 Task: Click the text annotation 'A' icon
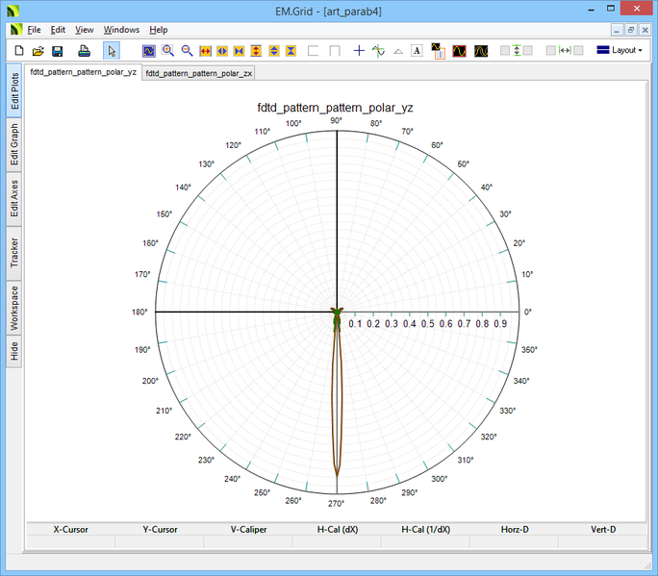tap(417, 50)
